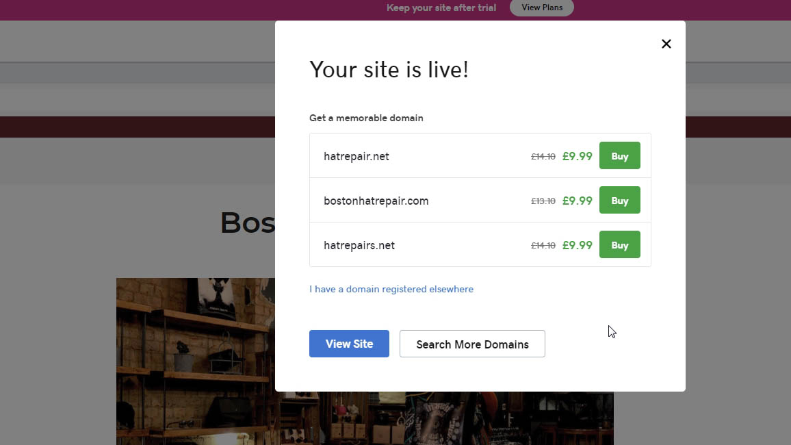Open 'I have a domain registered elsewhere'
This screenshot has height=445, width=791.
click(391, 289)
